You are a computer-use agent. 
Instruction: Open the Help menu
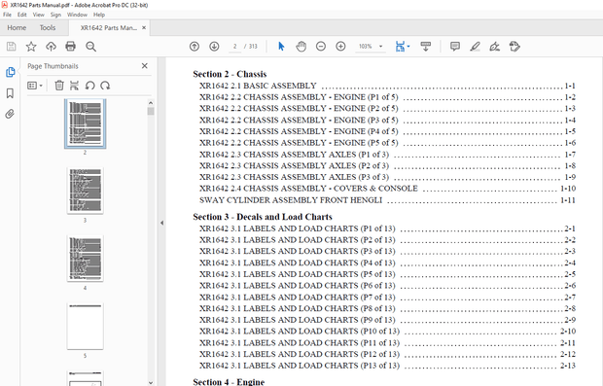pyautogui.click(x=99, y=15)
